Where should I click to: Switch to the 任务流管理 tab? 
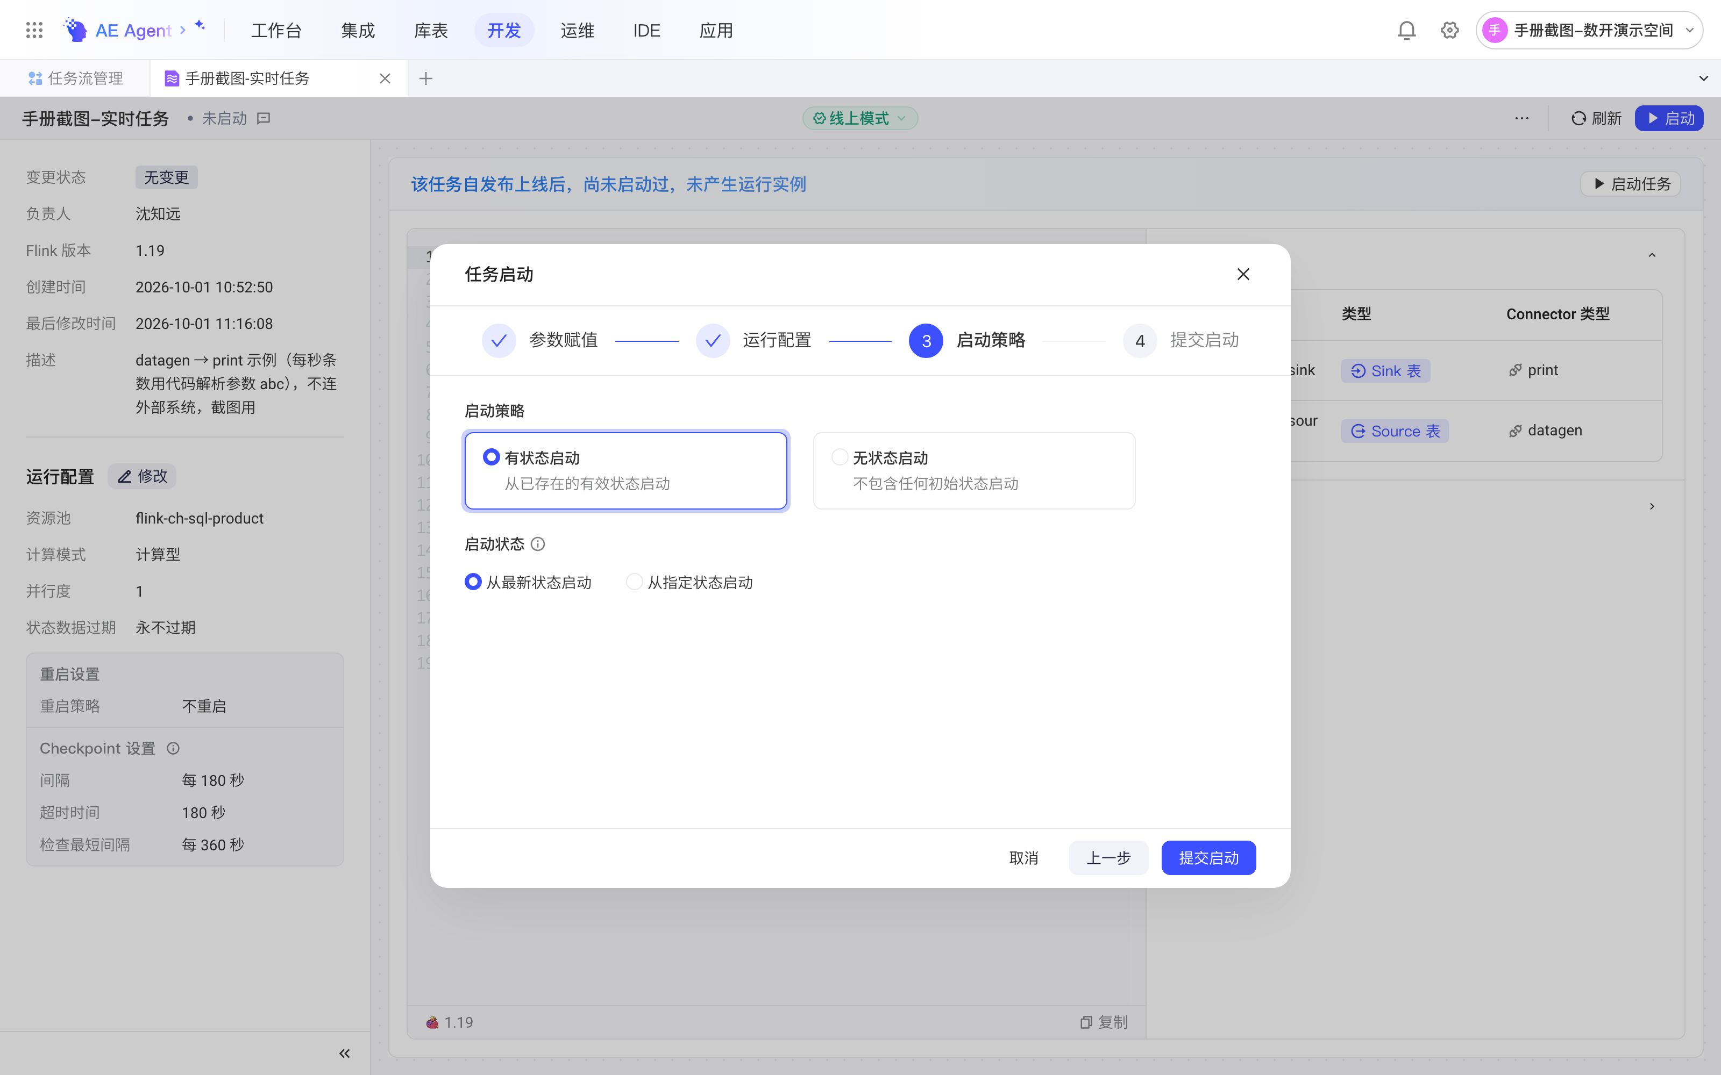pos(75,78)
